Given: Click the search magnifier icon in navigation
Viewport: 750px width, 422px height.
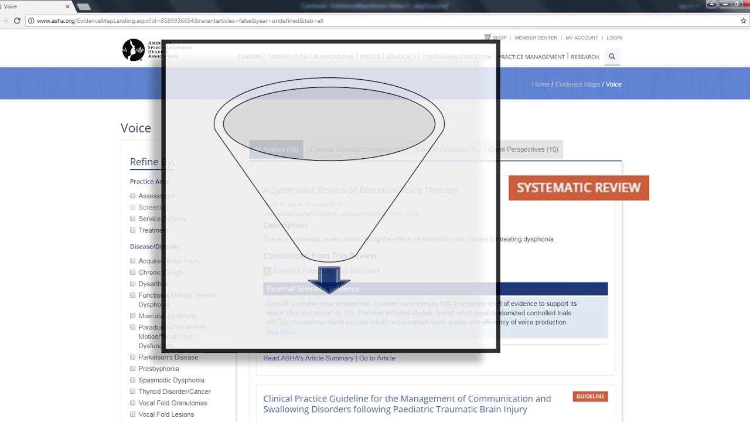Looking at the screenshot, I should click(612, 57).
